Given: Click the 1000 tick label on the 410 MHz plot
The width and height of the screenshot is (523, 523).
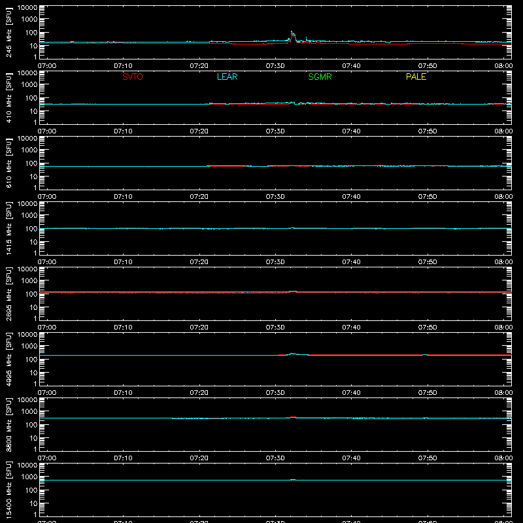Looking at the screenshot, I should (x=29, y=85).
